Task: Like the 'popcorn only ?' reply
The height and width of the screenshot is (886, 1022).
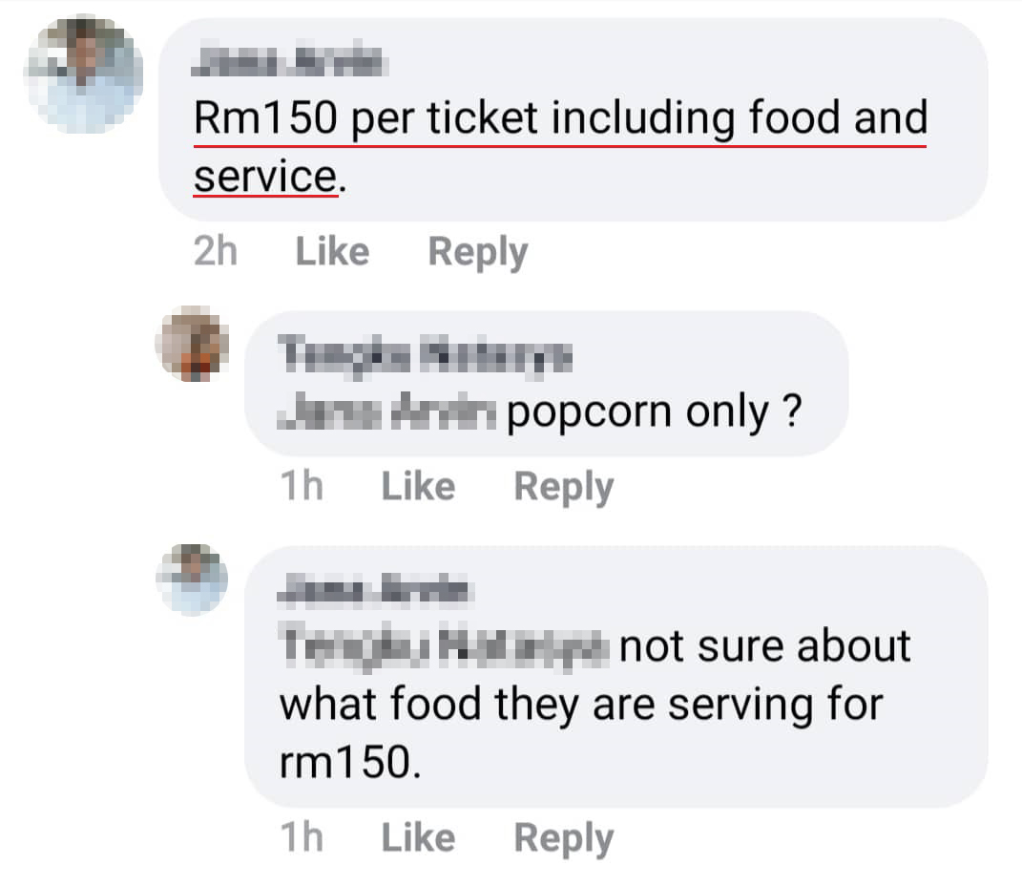Action: (418, 486)
